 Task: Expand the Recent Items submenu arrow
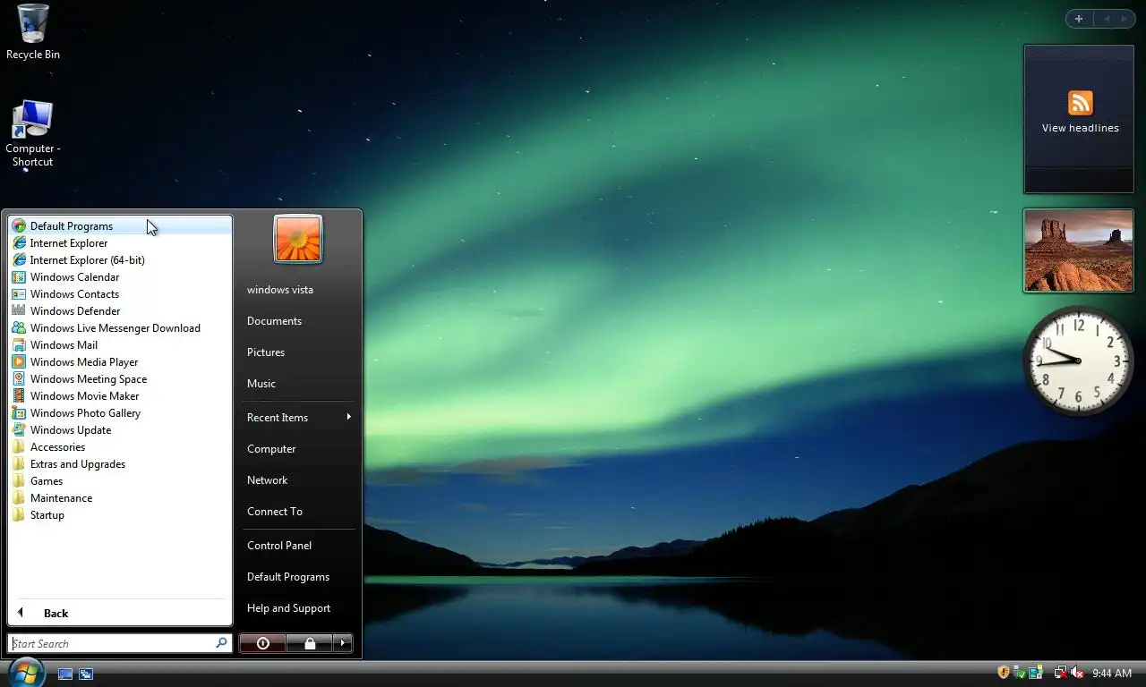click(348, 417)
